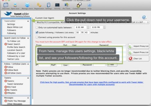Open Followers of a User
Viewport: 151px width, 106px height.
(x=16, y=53)
